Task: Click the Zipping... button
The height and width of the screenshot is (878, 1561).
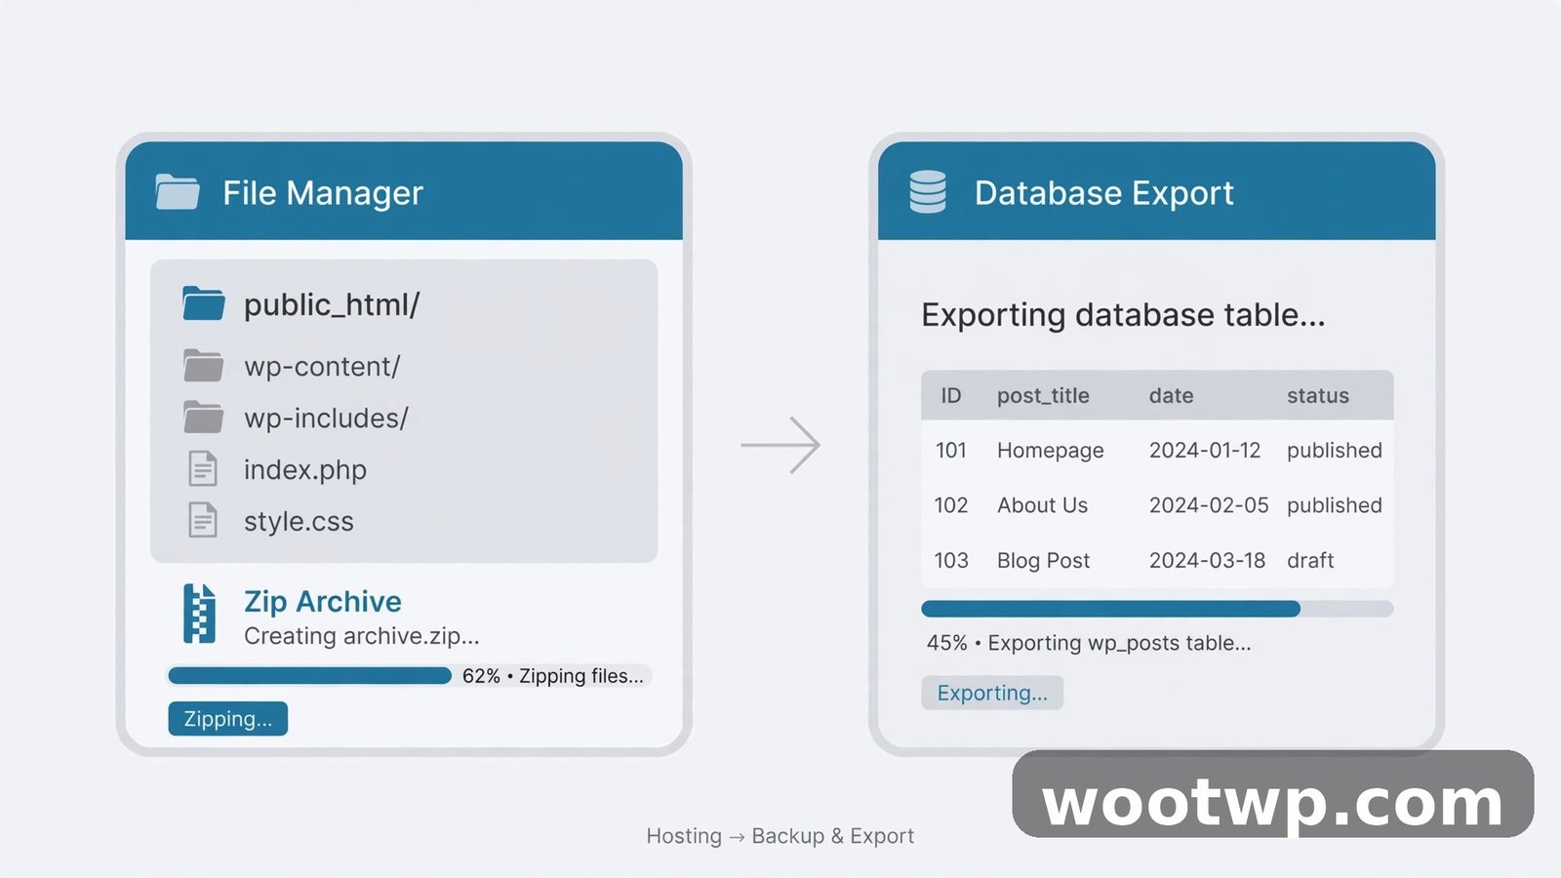Action: pyautogui.click(x=227, y=719)
